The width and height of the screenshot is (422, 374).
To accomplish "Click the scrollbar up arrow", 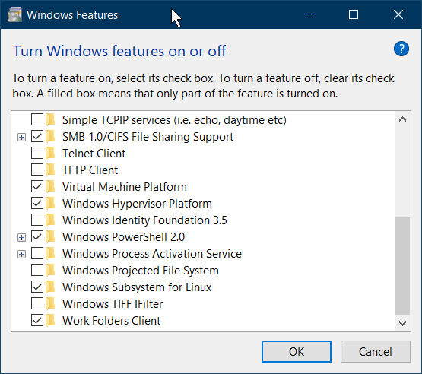I will (x=402, y=119).
